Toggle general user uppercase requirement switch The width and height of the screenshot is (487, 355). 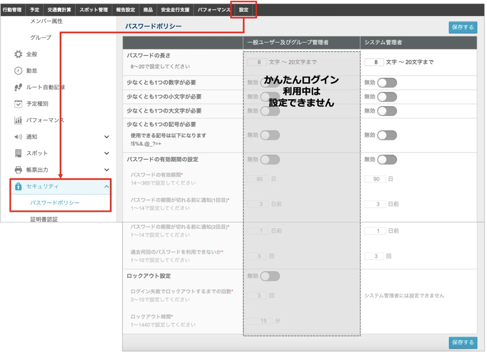pyautogui.click(x=270, y=111)
